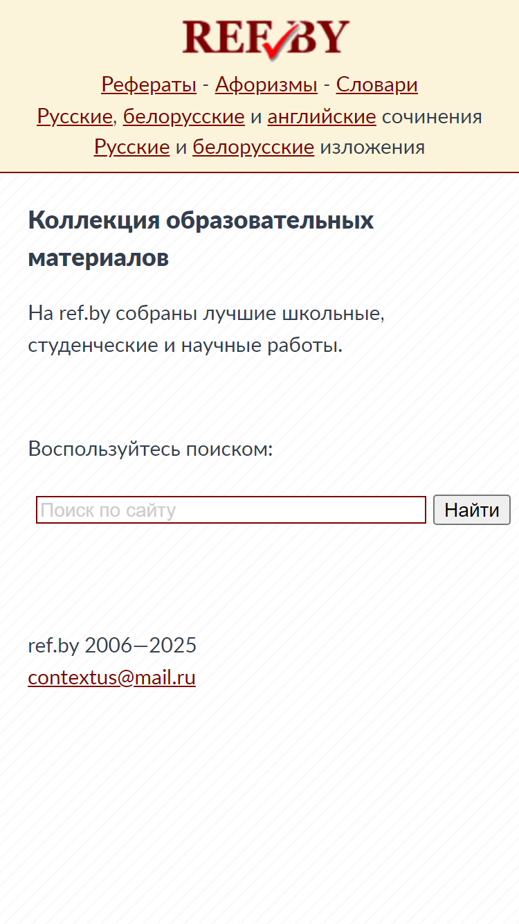Screen dimensions: 519x924
Task: Click the Коллекция образовательных материалов heading
Action: click(x=201, y=239)
